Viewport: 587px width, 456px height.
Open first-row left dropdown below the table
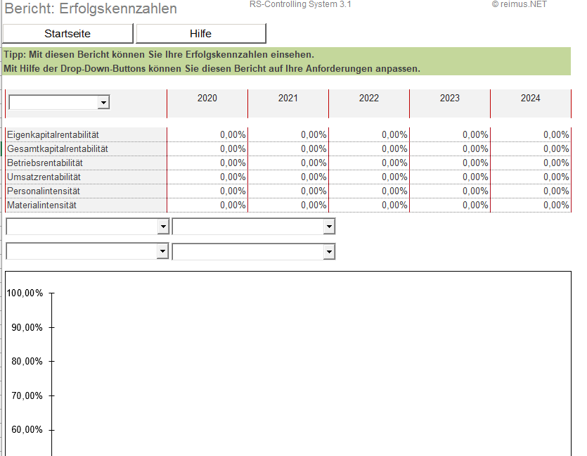(x=163, y=227)
